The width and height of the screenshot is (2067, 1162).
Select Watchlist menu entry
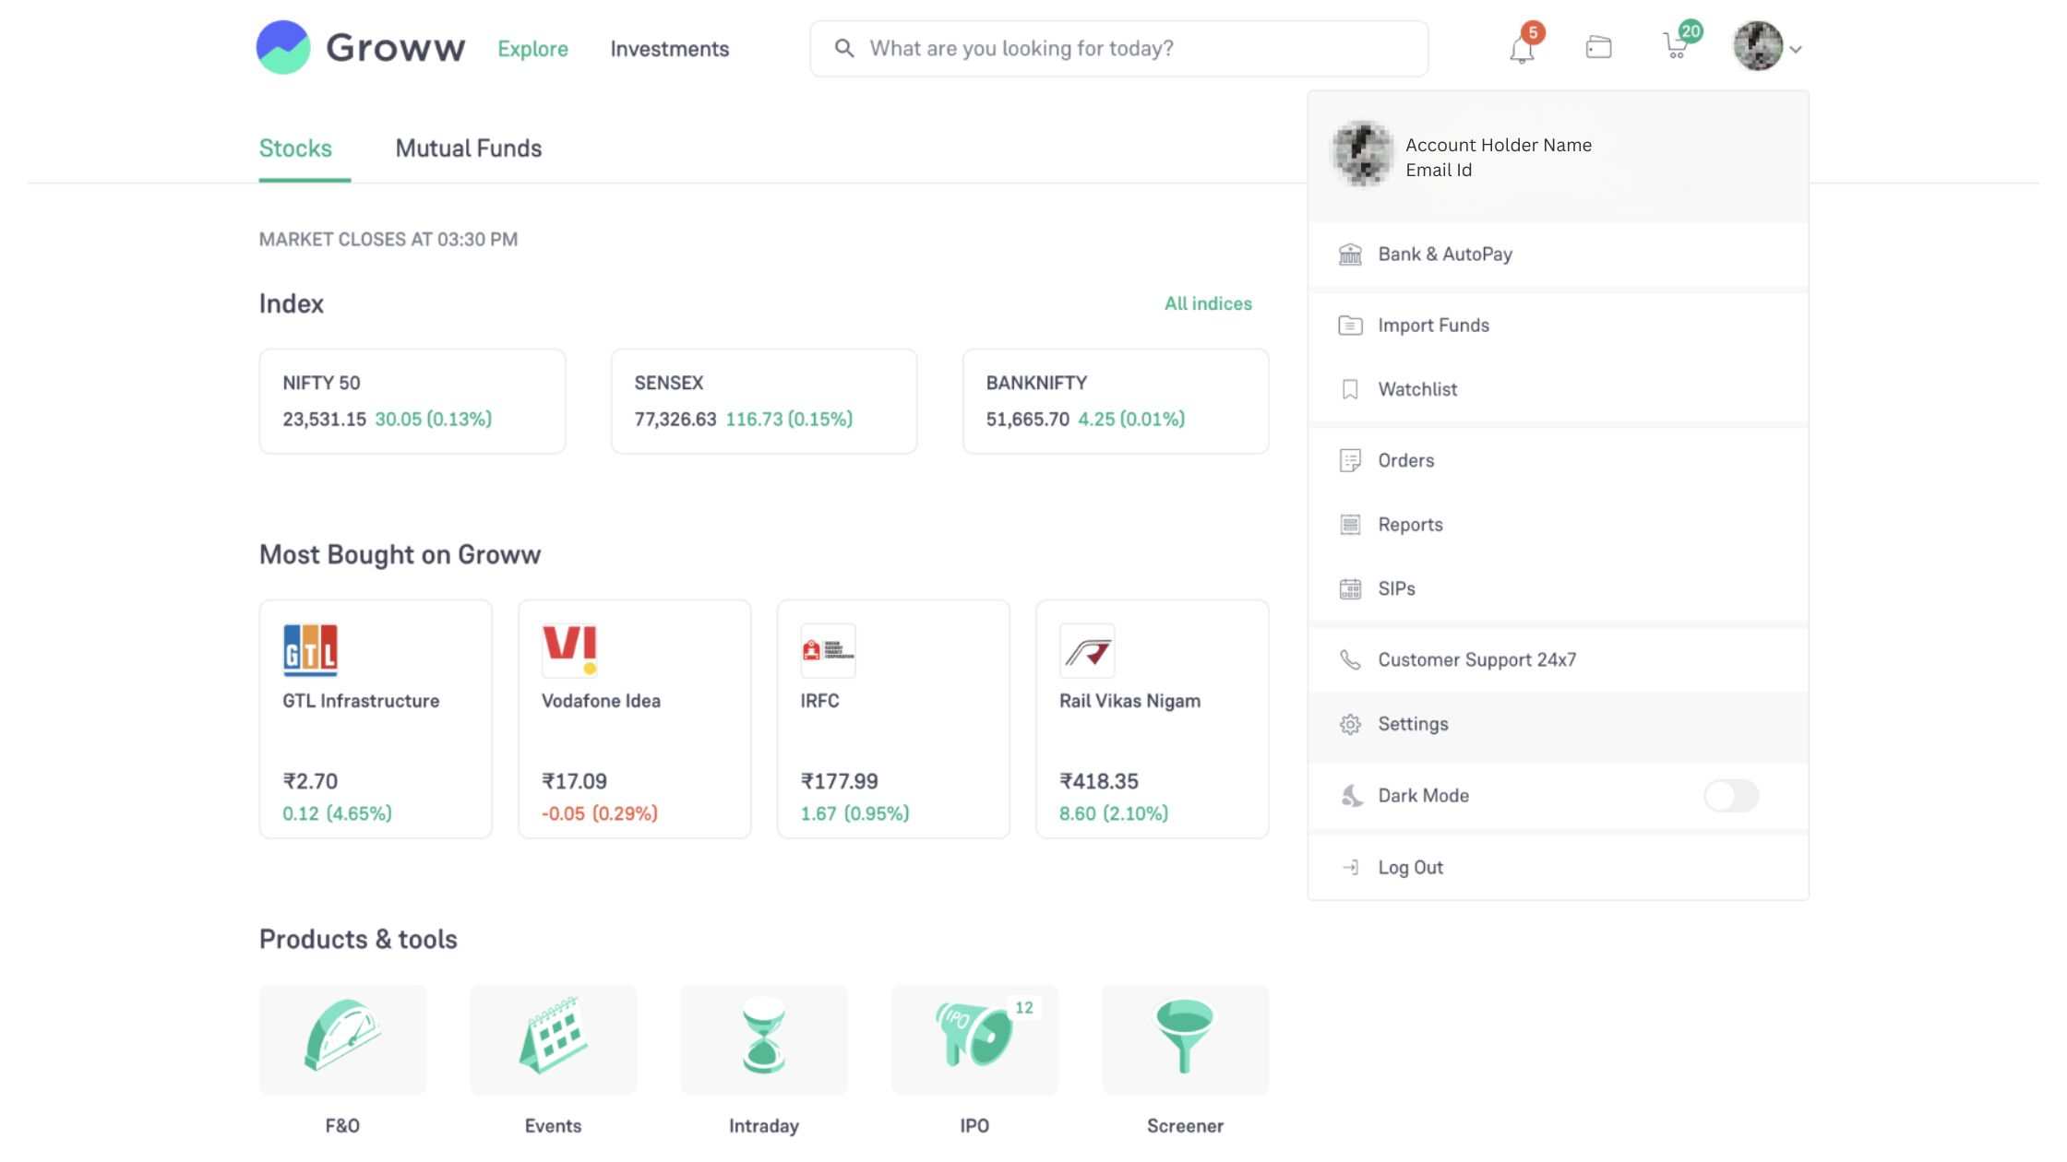coord(1558,389)
